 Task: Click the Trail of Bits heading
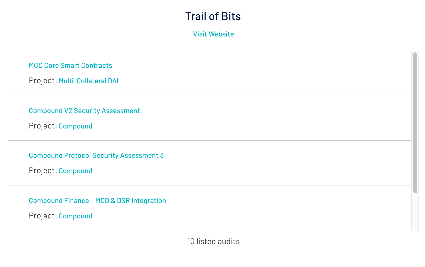[213, 16]
